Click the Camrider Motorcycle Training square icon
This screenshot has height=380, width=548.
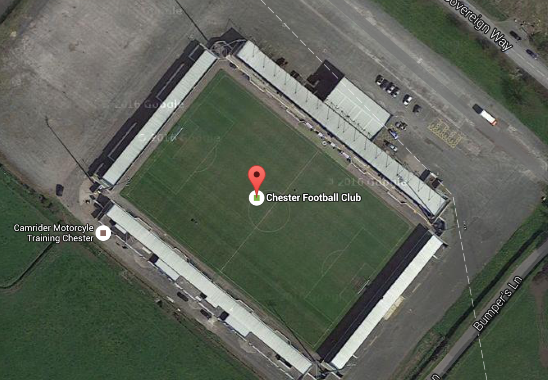pyautogui.click(x=103, y=233)
